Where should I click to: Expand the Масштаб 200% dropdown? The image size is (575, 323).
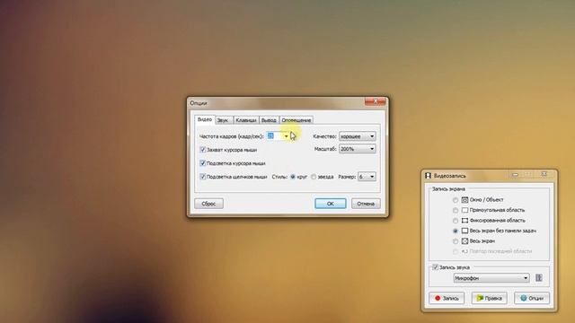pos(358,149)
